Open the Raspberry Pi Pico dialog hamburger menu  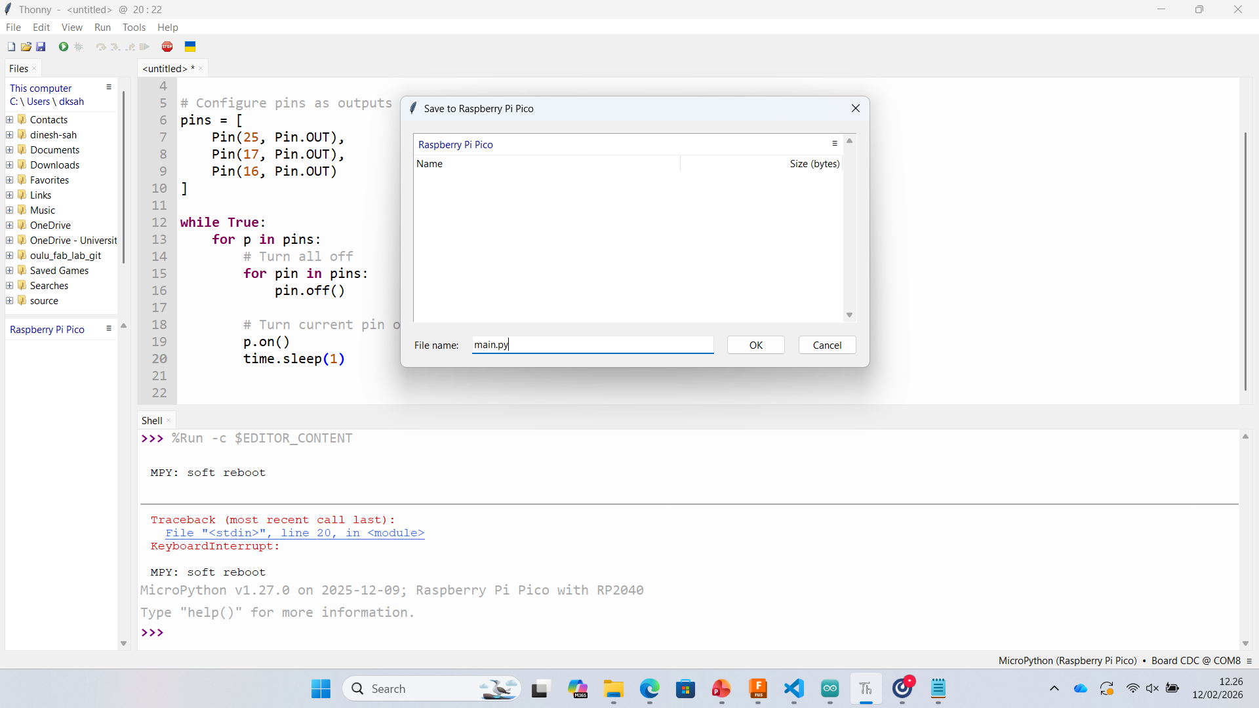tap(835, 144)
